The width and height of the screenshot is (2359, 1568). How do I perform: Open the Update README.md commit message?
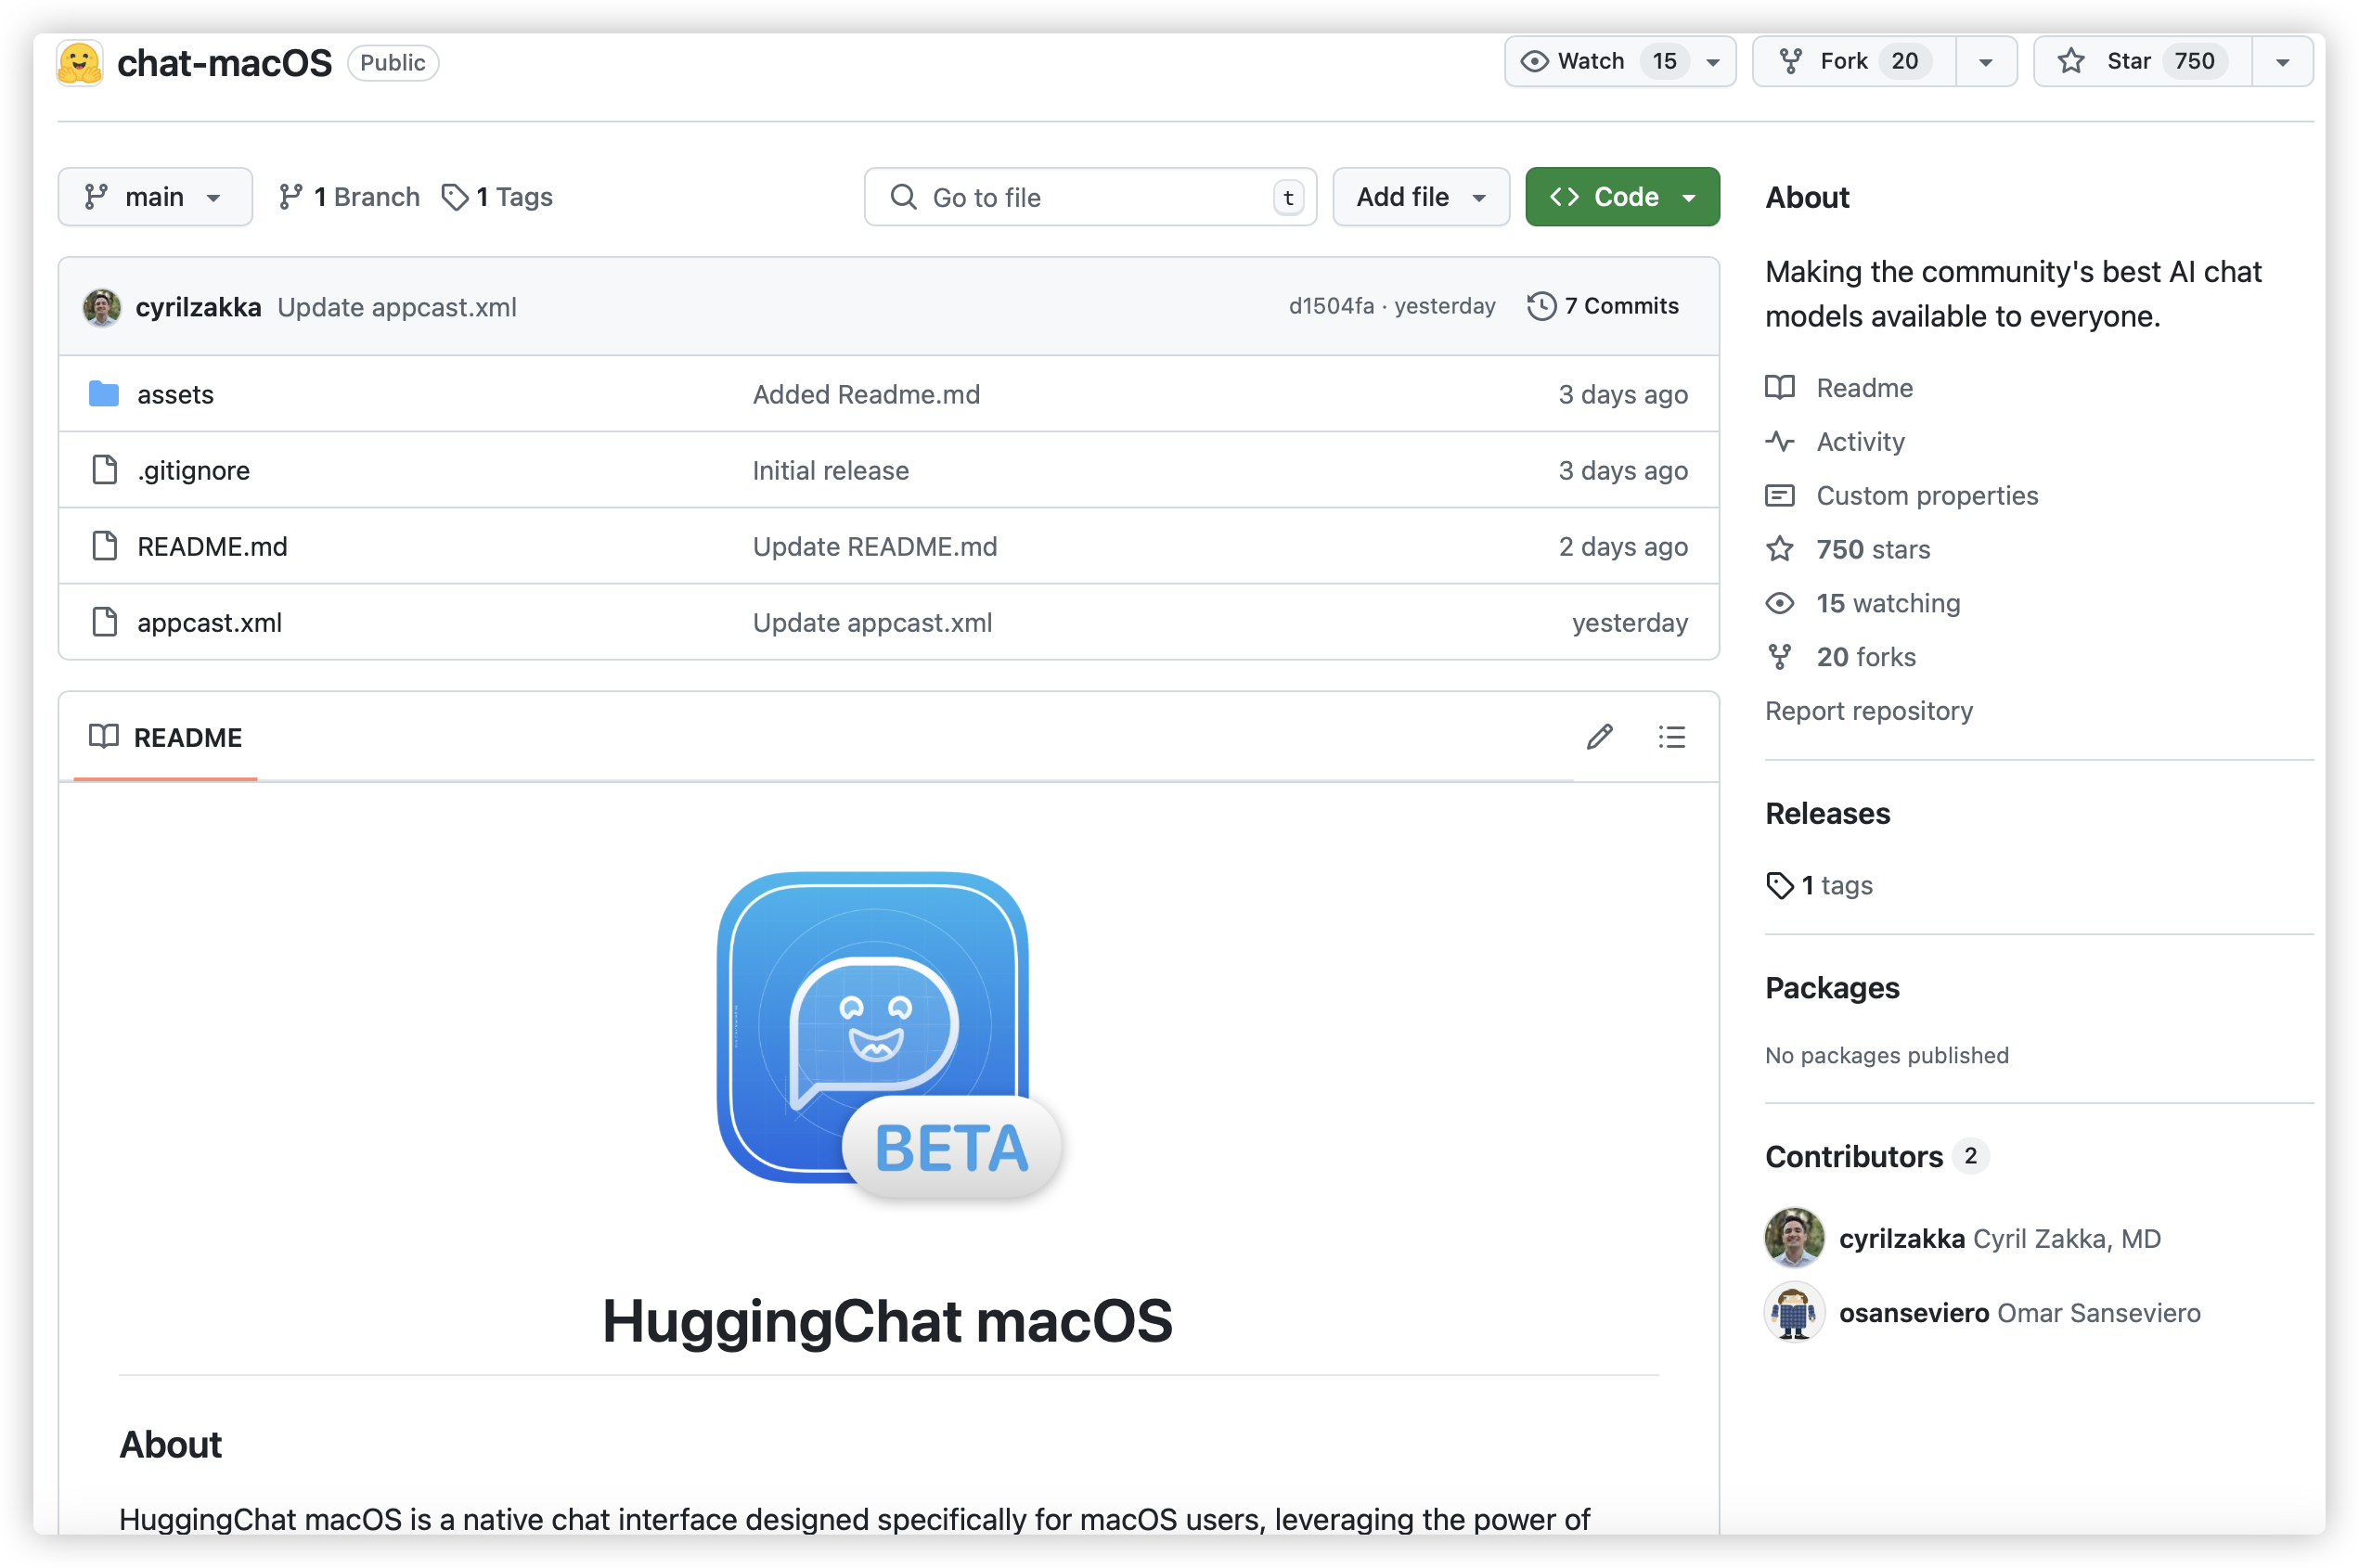(875, 546)
